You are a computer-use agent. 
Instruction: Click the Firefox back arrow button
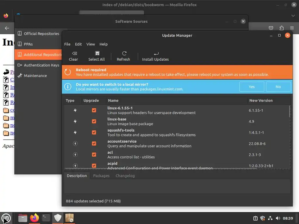7,28
